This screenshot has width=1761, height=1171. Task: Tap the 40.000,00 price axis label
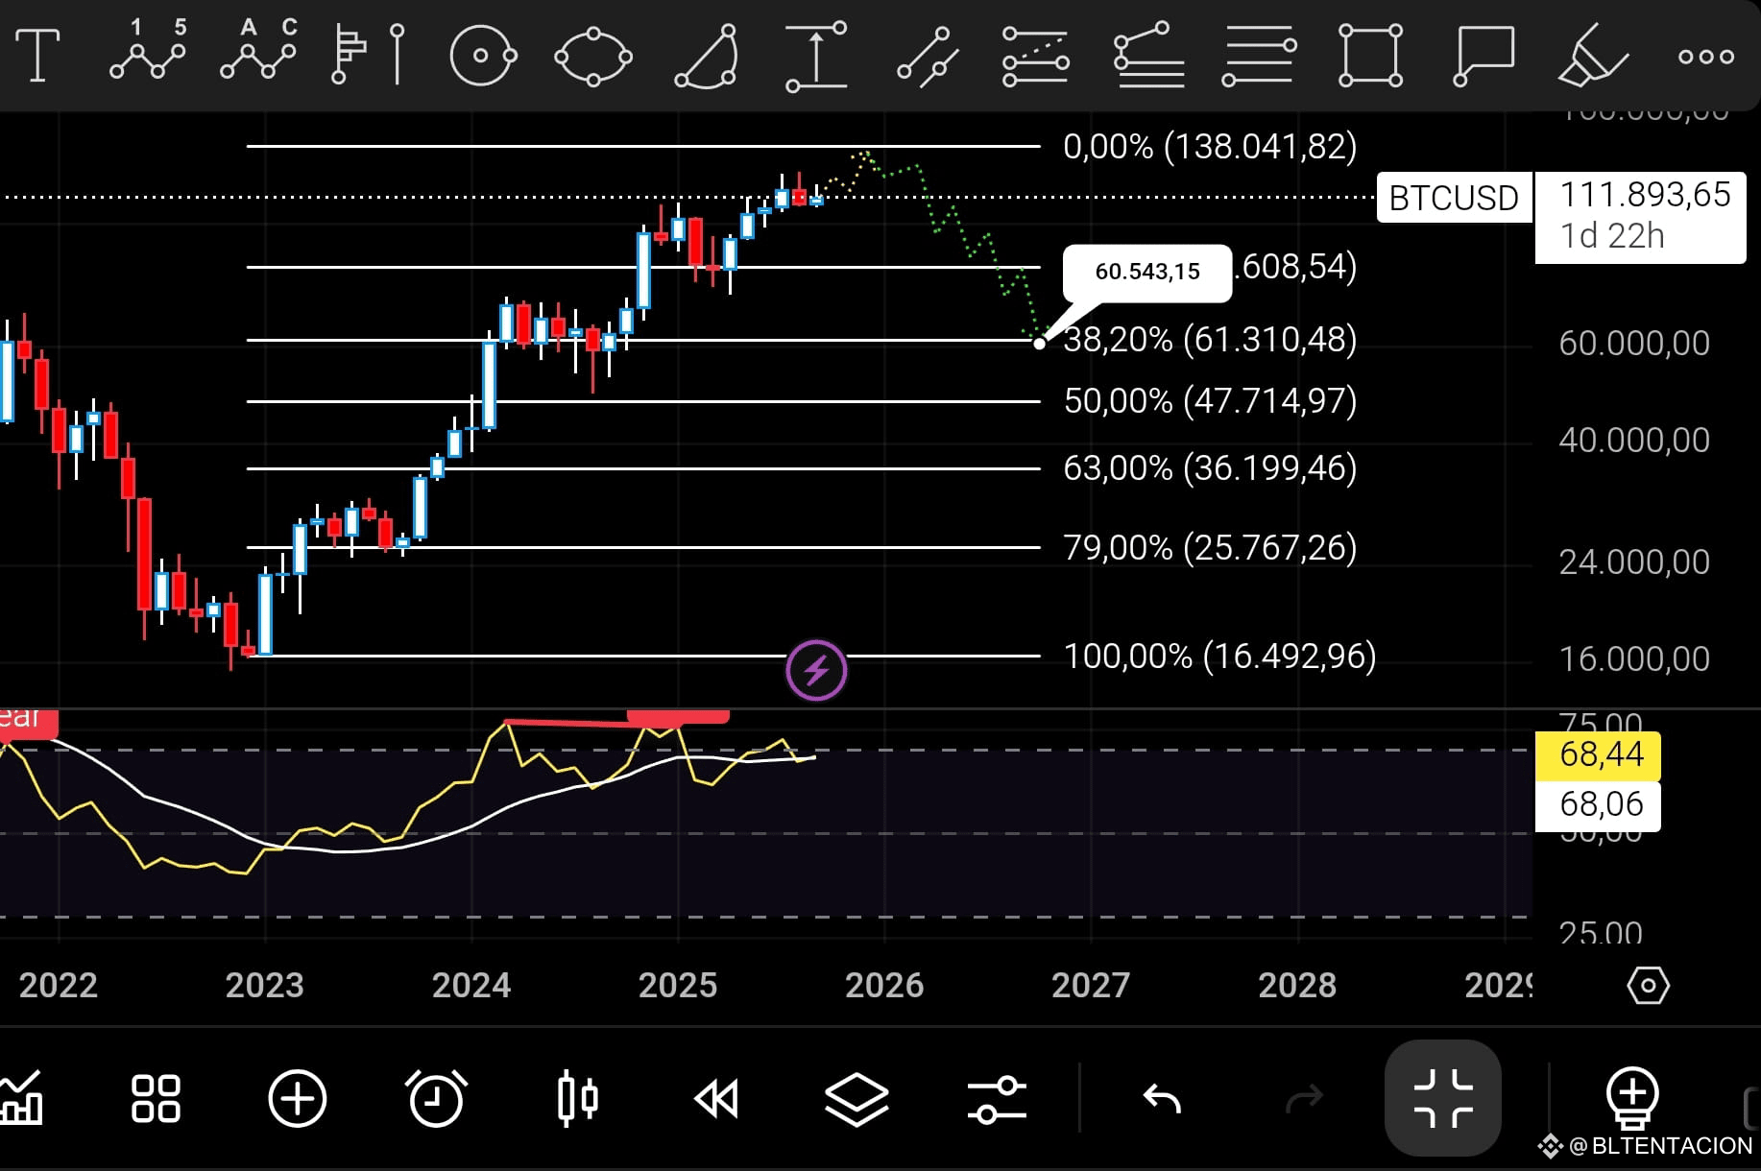coord(1634,440)
